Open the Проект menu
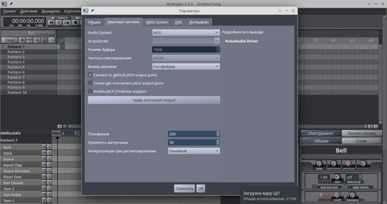The height and width of the screenshot is (204, 387). (x=9, y=11)
